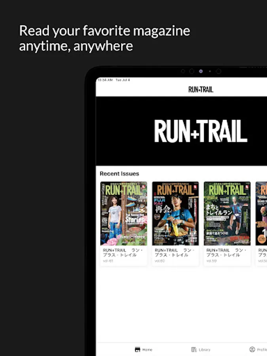Click the partially visible fourth issue cover
267x356 pixels.
261,214
